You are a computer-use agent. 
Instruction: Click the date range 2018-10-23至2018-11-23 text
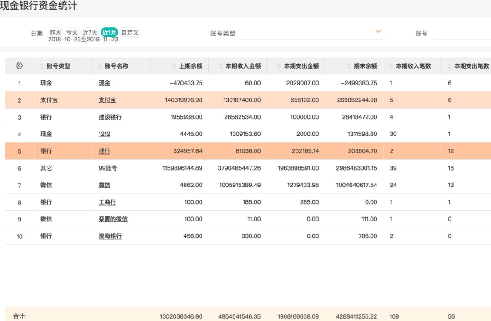point(83,40)
